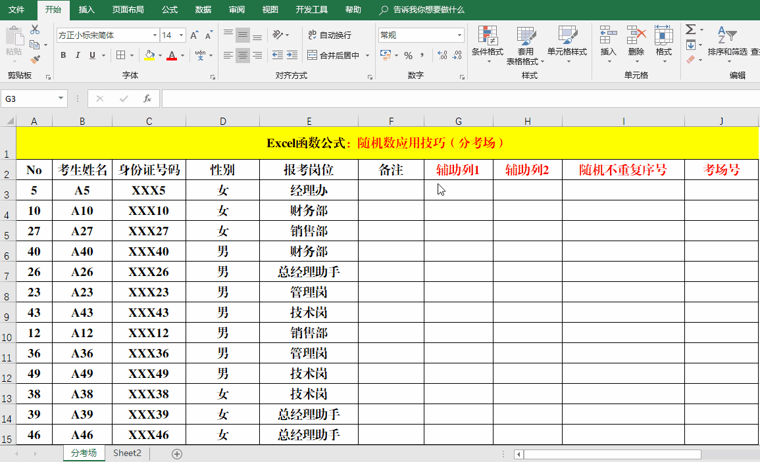Image resolution: width=760 pixels, height=462 pixels.
Task: Click the Cut scissors icon
Action: pos(35,30)
